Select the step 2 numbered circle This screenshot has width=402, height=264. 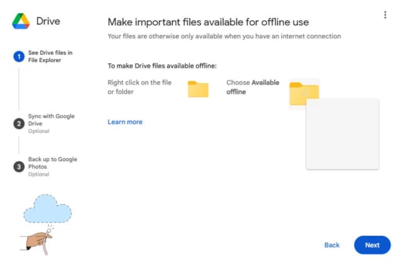(19, 124)
